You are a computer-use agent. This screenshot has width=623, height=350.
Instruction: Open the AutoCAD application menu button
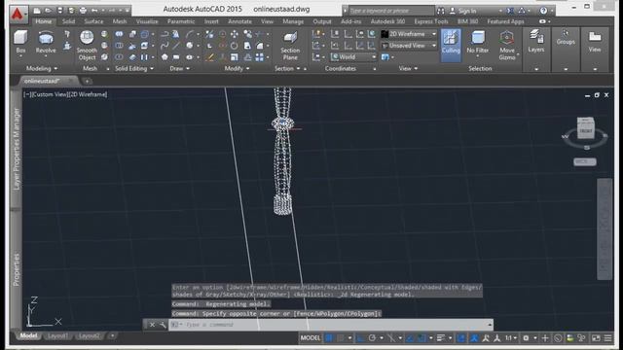coord(18,14)
